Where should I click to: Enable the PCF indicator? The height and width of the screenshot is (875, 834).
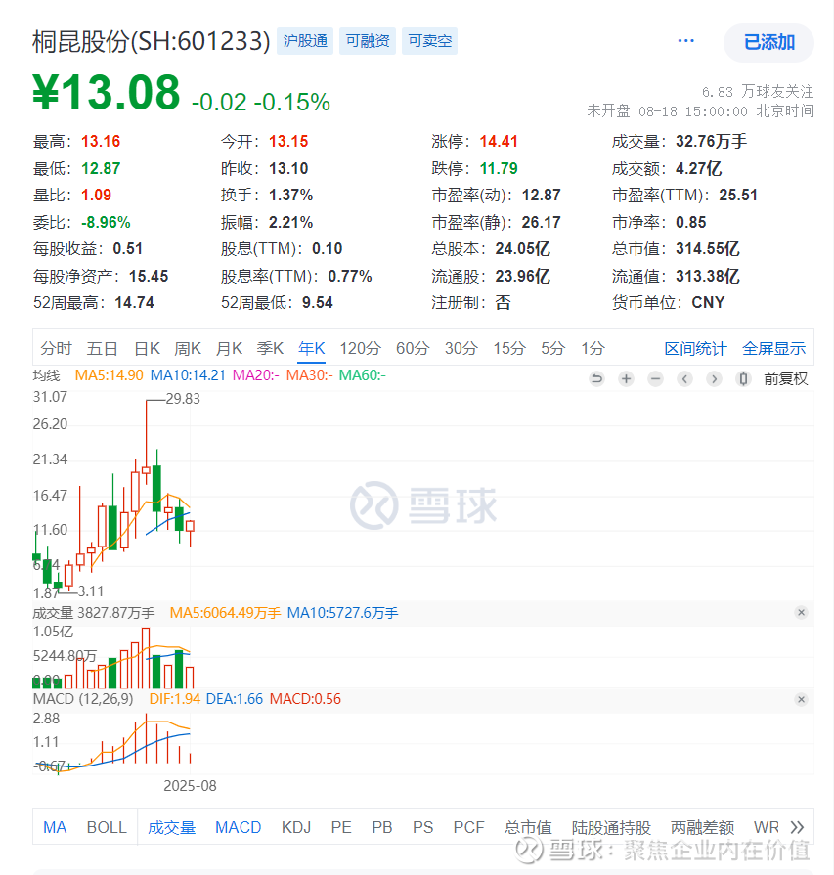click(x=469, y=827)
